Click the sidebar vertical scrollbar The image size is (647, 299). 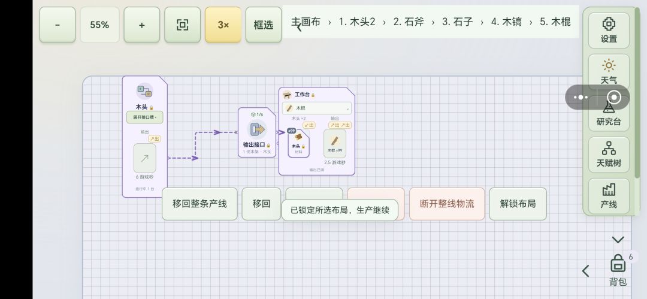pyautogui.click(x=638, y=93)
